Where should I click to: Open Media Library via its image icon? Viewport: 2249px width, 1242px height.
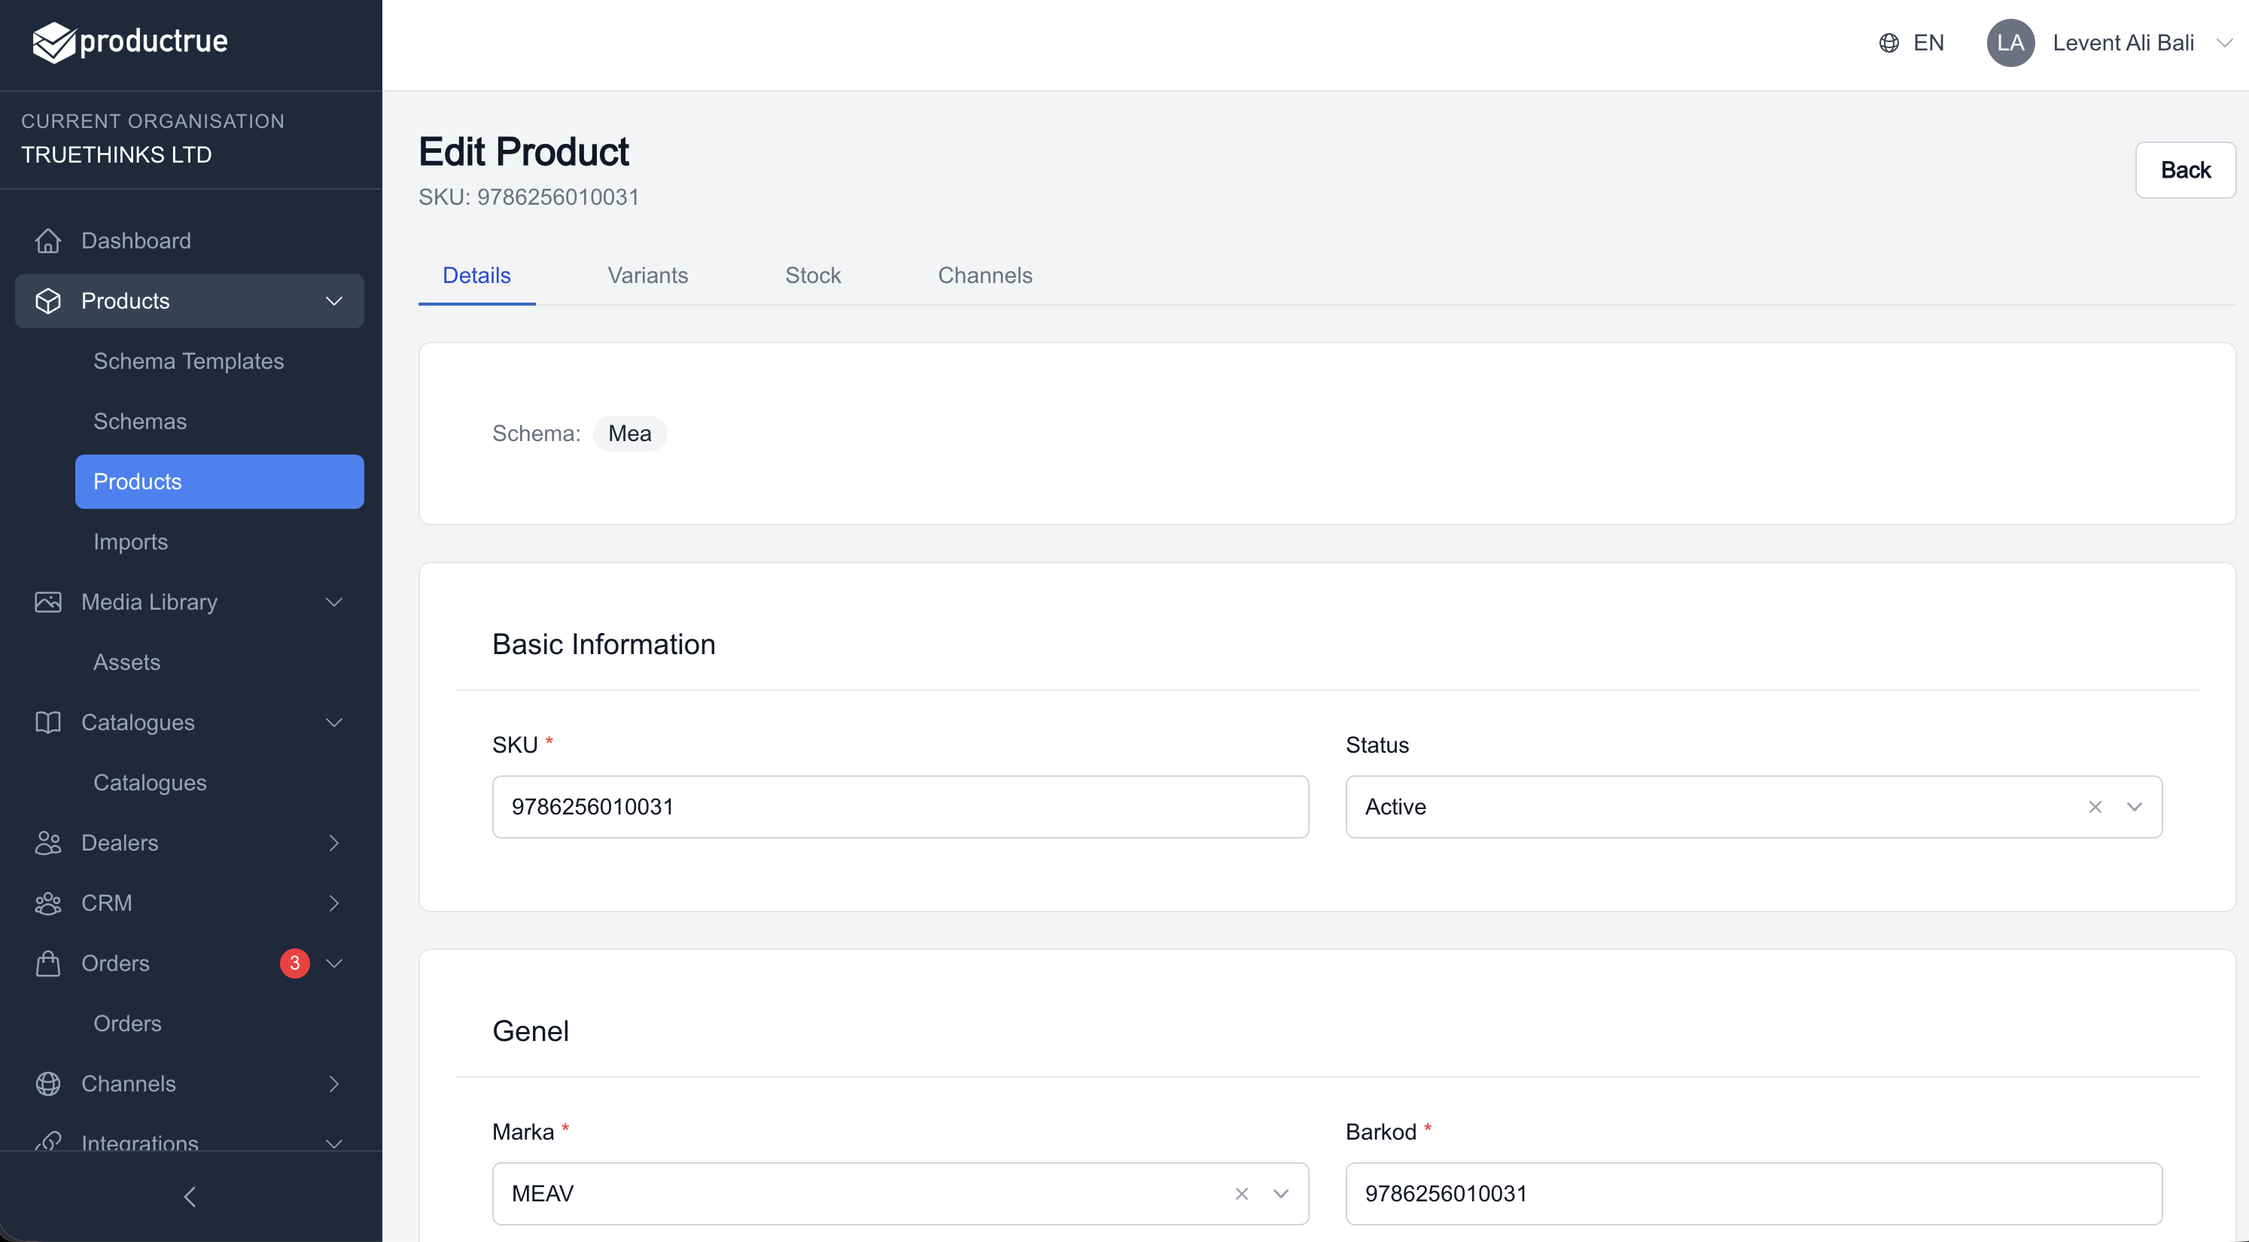(x=49, y=601)
